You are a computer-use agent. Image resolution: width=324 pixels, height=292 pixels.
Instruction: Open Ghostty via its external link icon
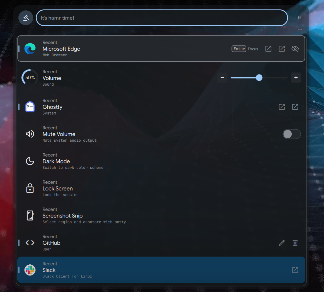(282, 107)
